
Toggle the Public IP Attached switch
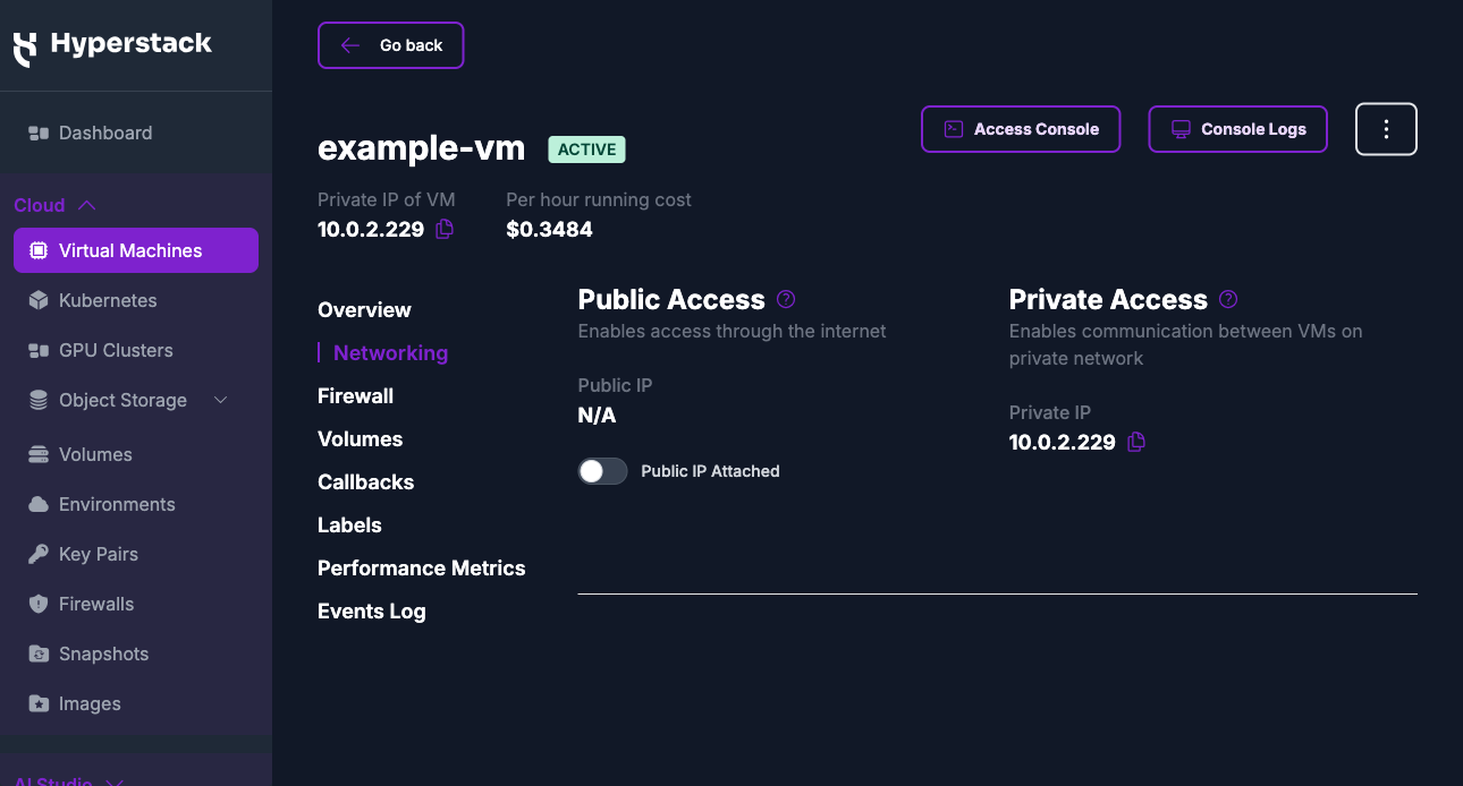(x=603, y=471)
